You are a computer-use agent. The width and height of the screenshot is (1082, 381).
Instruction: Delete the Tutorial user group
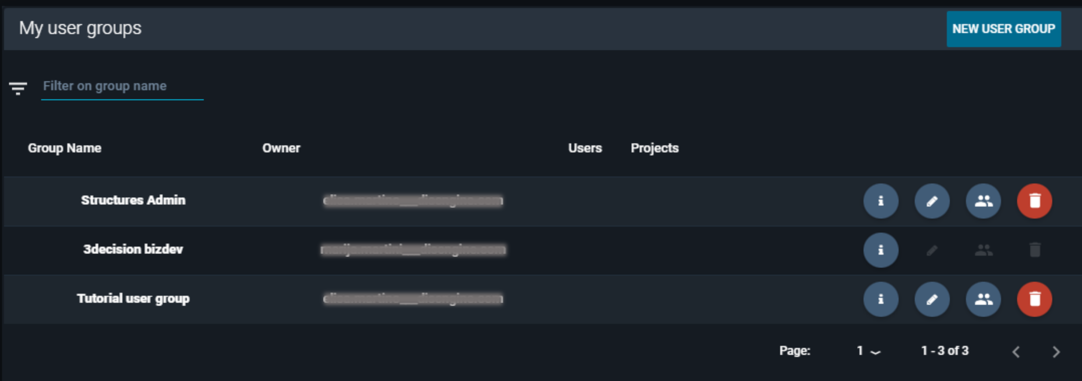coord(1034,299)
